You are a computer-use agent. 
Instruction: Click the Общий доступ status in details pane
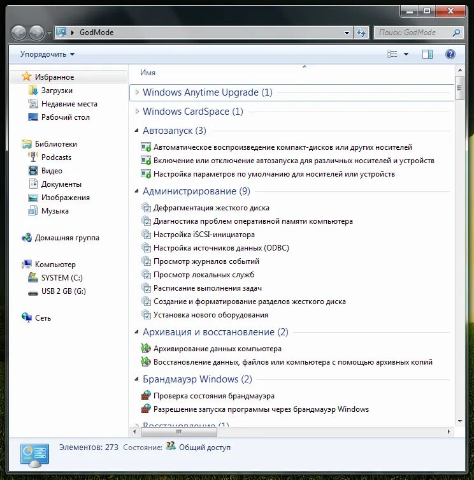pyautogui.click(x=205, y=447)
